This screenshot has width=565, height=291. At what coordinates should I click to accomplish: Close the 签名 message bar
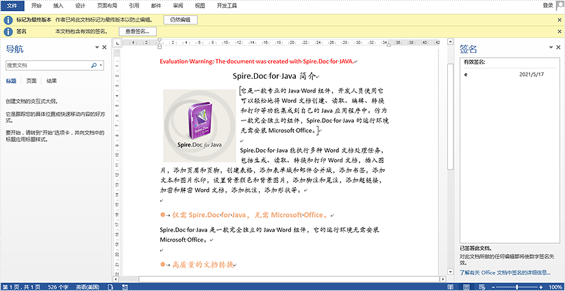[560, 31]
